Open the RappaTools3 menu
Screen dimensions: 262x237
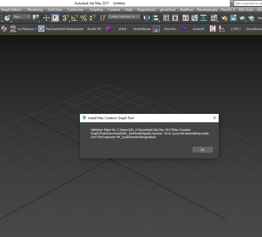pyautogui.click(x=146, y=10)
